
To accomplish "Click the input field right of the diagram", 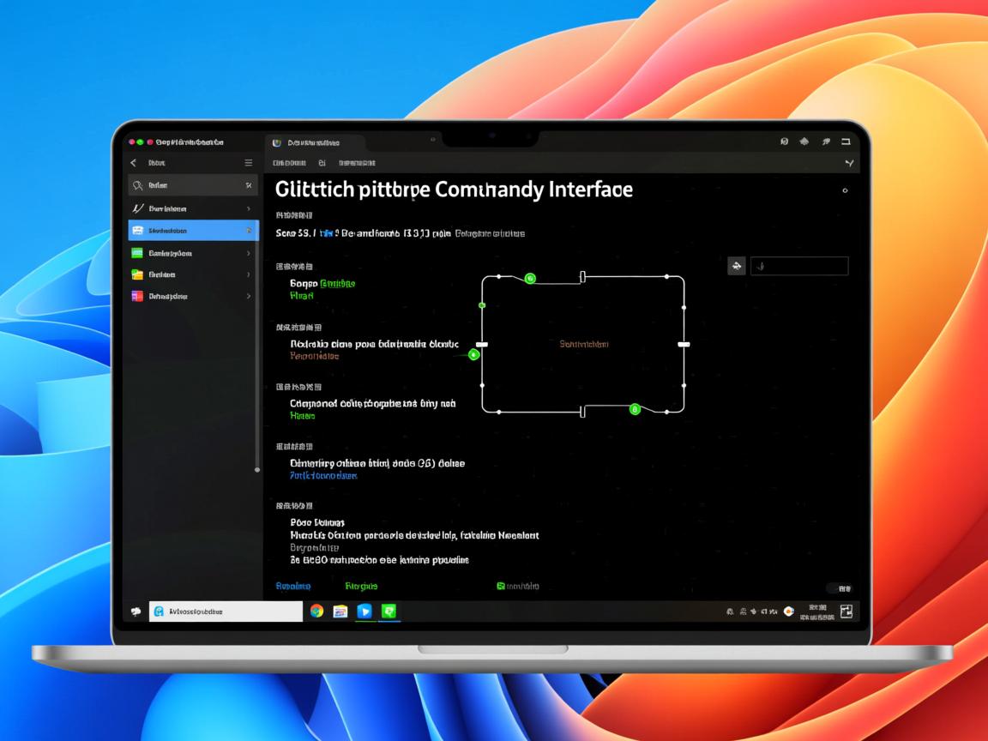I will coord(799,267).
